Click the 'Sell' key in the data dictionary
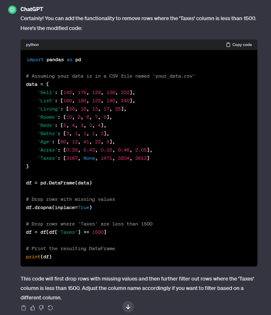Image resolution: width=271 pixels, height=315 pixels. 44,92
